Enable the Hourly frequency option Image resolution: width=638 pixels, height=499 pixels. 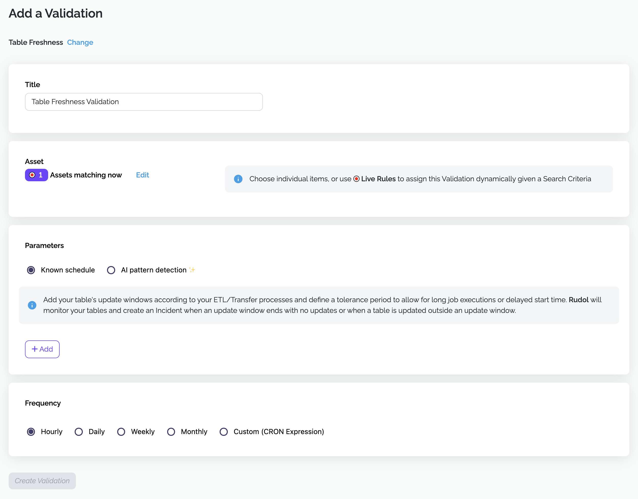click(x=31, y=432)
